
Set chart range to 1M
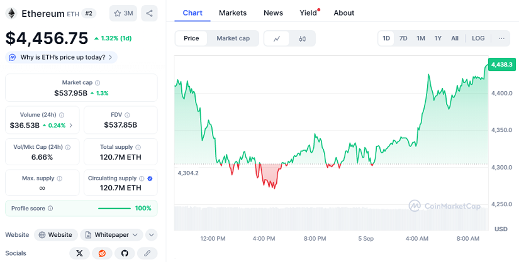click(x=421, y=38)
